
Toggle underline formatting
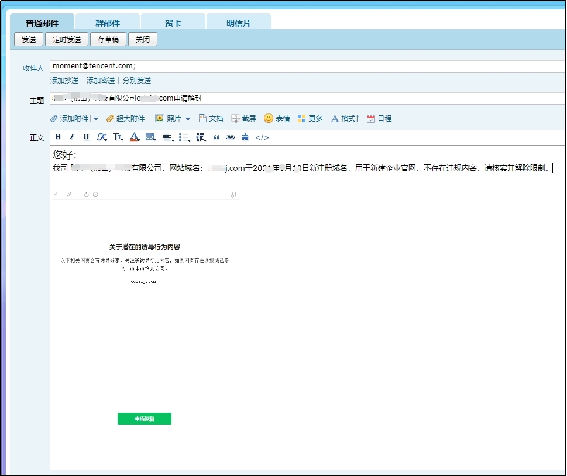(x=86, y=137)
